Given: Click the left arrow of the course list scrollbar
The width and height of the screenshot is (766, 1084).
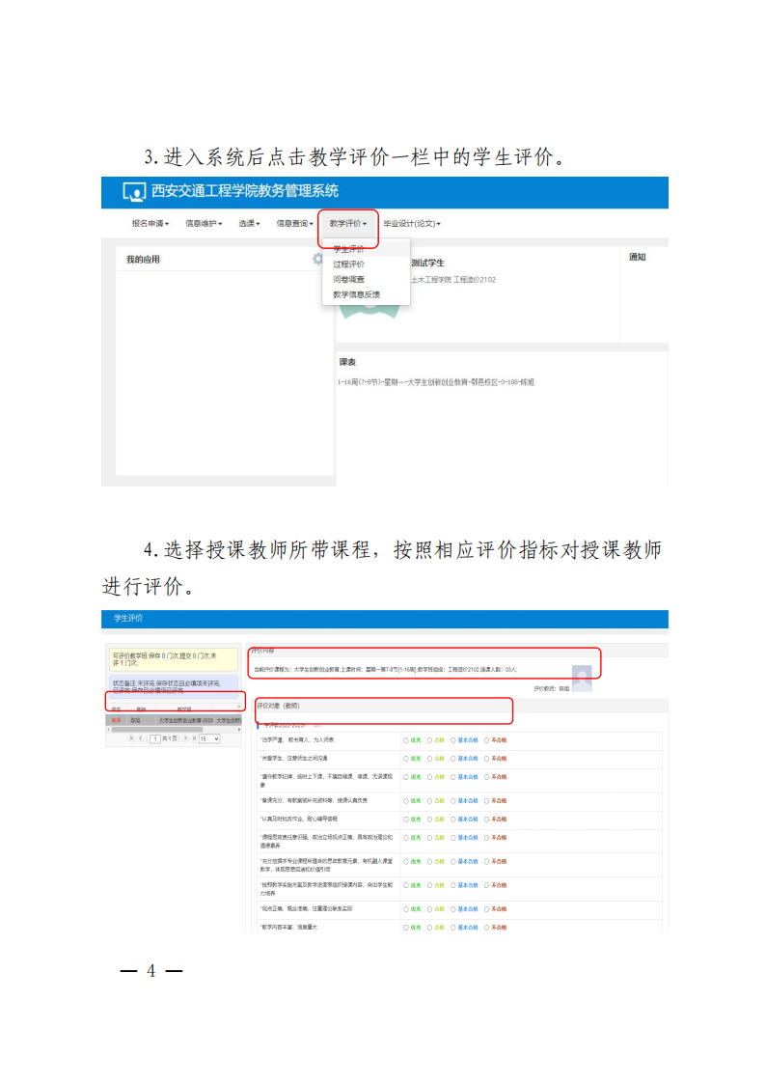Looking at the screenshot, I should point(108,729).
